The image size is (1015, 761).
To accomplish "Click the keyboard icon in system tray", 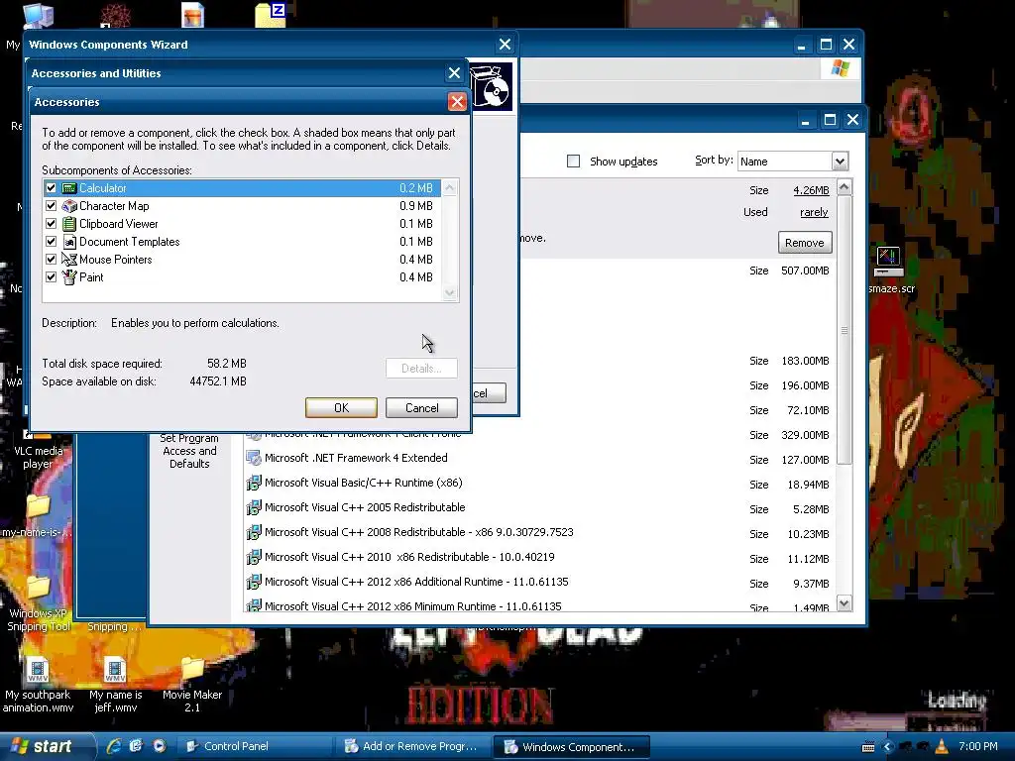I will tap(868, 747).
